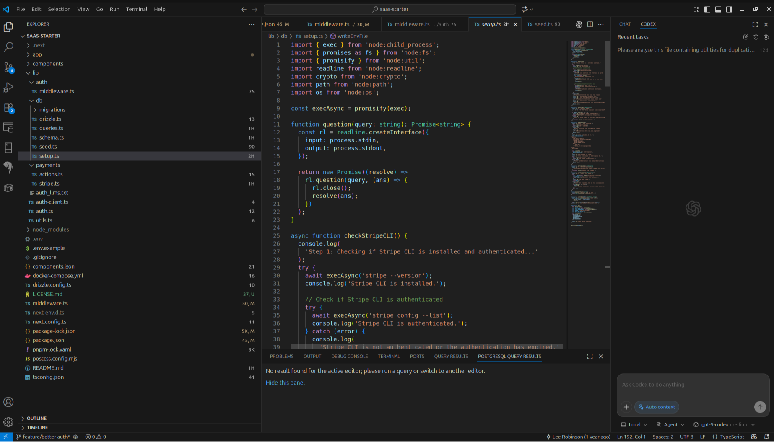This screenshot has height=442, width=774.
Task: Open Codex settings gear icon
Action: point(766,37)
